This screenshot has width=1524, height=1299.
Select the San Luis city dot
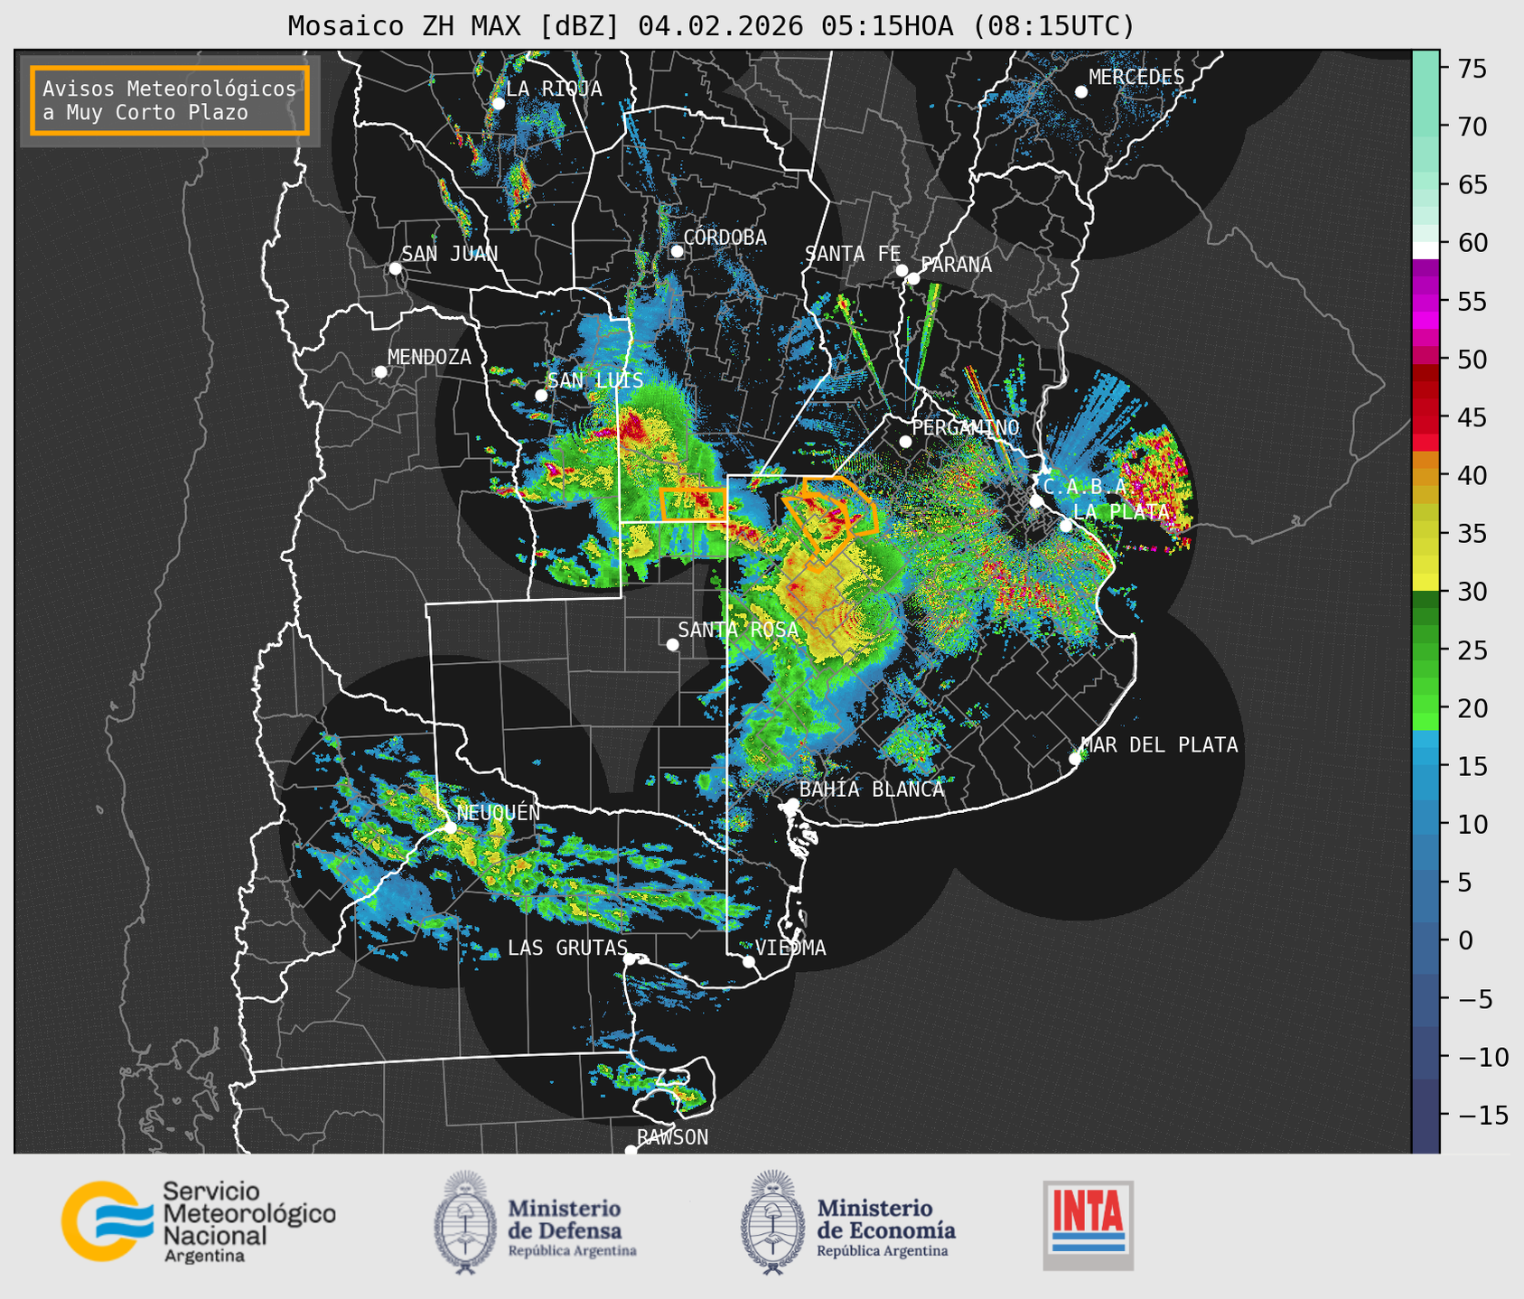(x=541, y=395)
